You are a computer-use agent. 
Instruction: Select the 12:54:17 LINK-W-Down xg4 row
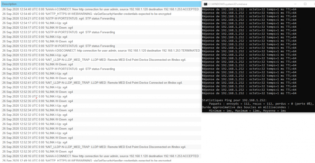coord(101,28)
